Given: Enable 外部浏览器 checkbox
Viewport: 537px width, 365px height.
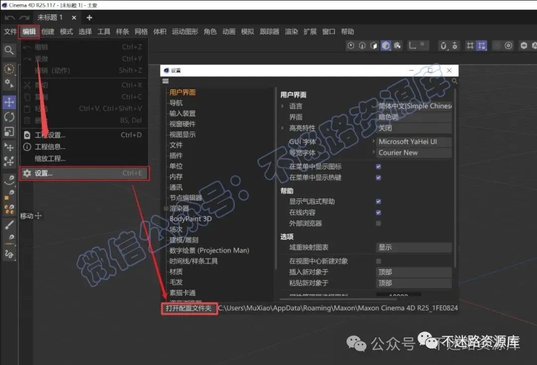Looking at the screenshot, I should point(378,223).
